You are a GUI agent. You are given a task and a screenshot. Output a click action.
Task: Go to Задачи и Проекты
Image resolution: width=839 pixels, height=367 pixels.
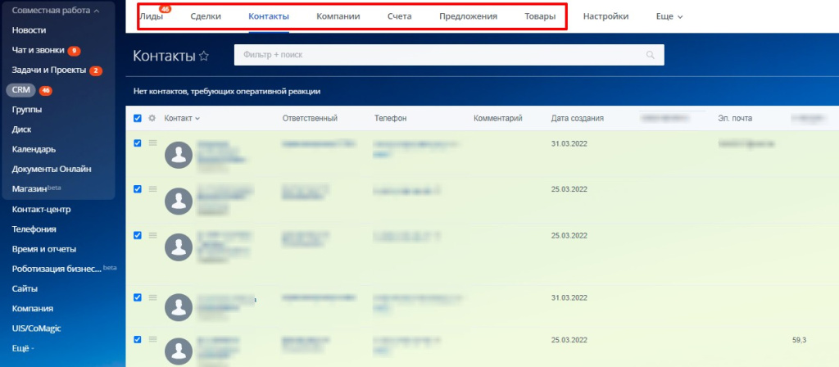(48, 70)
